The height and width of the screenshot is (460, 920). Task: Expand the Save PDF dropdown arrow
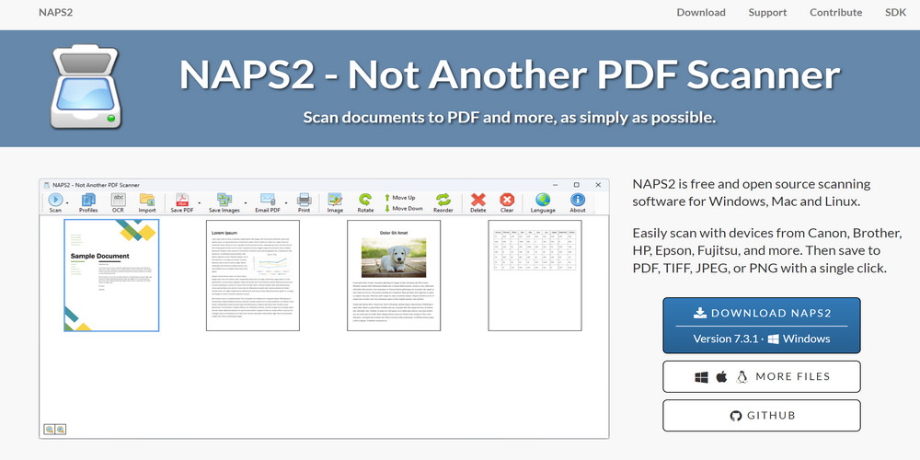tap(199, 203)
